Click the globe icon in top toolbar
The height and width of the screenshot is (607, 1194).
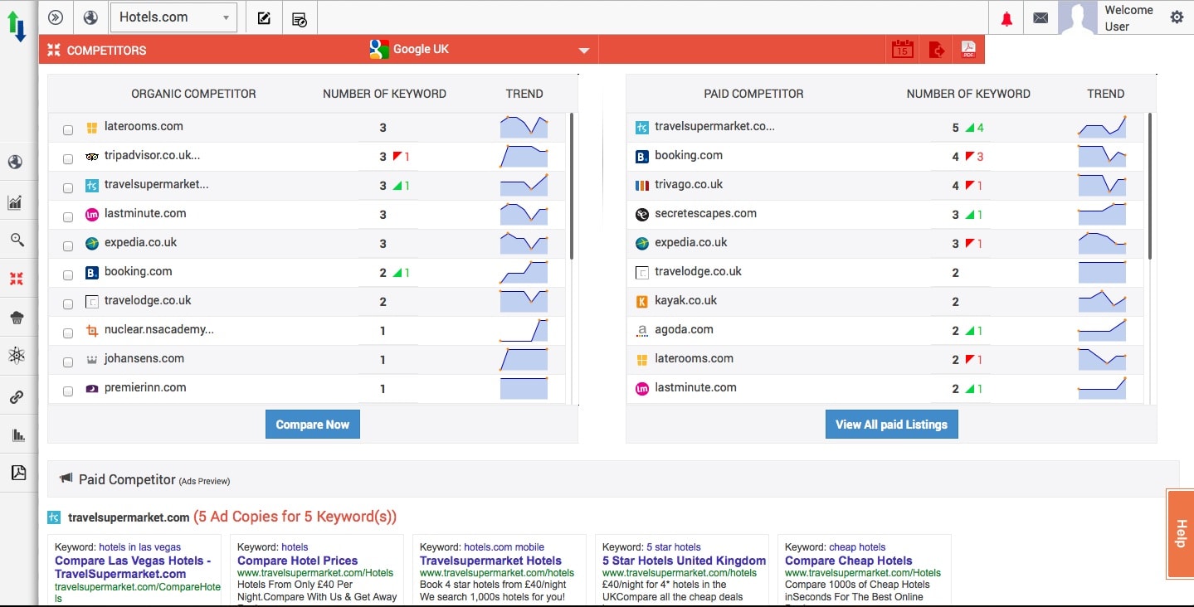pyautogui.click(x=90, y=17)
